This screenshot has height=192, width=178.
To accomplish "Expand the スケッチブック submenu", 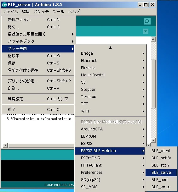I will coord(38,41).
